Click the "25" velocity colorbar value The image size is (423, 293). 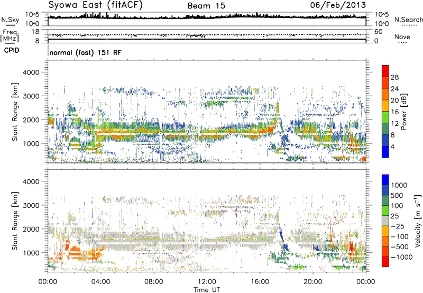coord(395,216)
